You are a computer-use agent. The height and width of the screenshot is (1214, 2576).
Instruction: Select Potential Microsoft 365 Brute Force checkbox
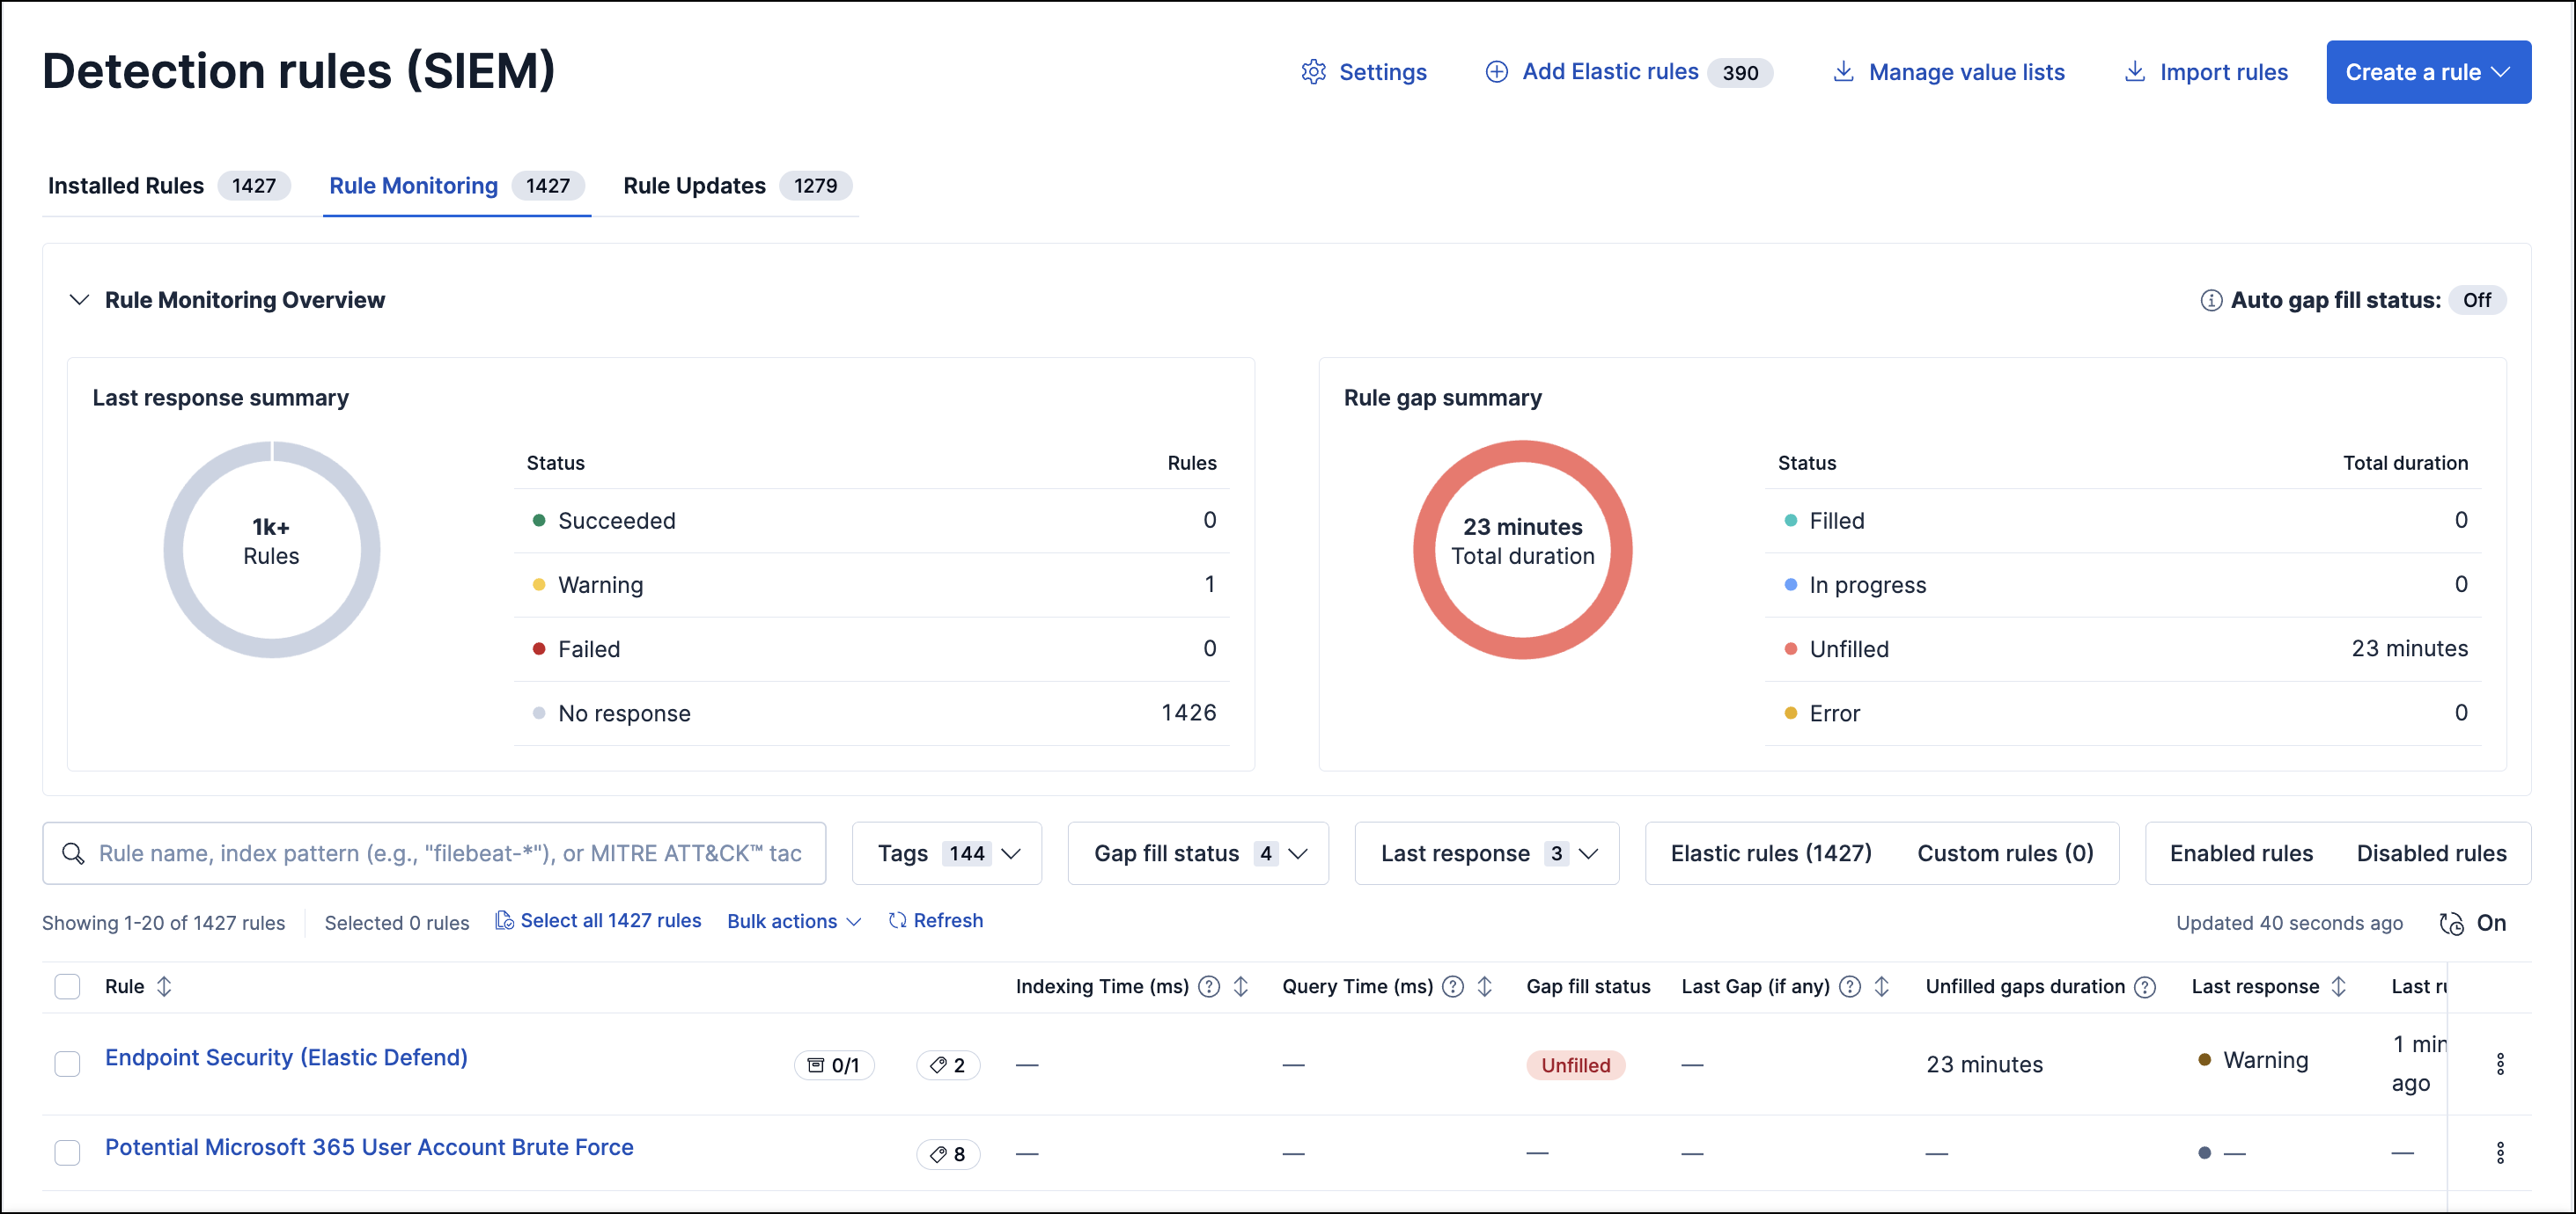pos(67,1152)
